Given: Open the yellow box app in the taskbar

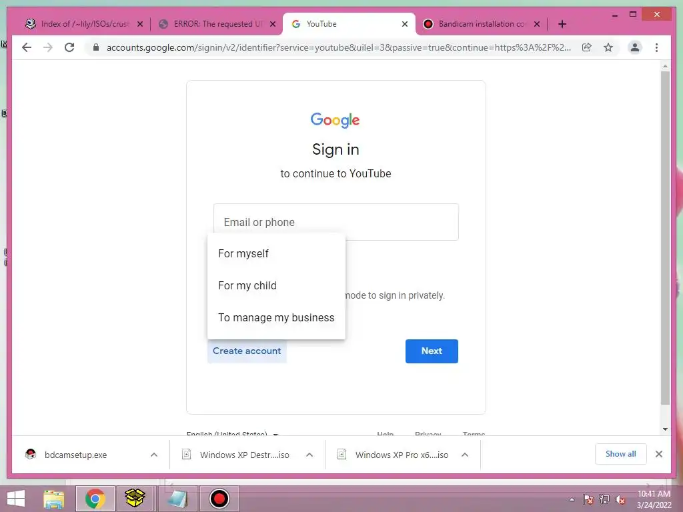Looking at the screenshot, I should click(135, 499).
